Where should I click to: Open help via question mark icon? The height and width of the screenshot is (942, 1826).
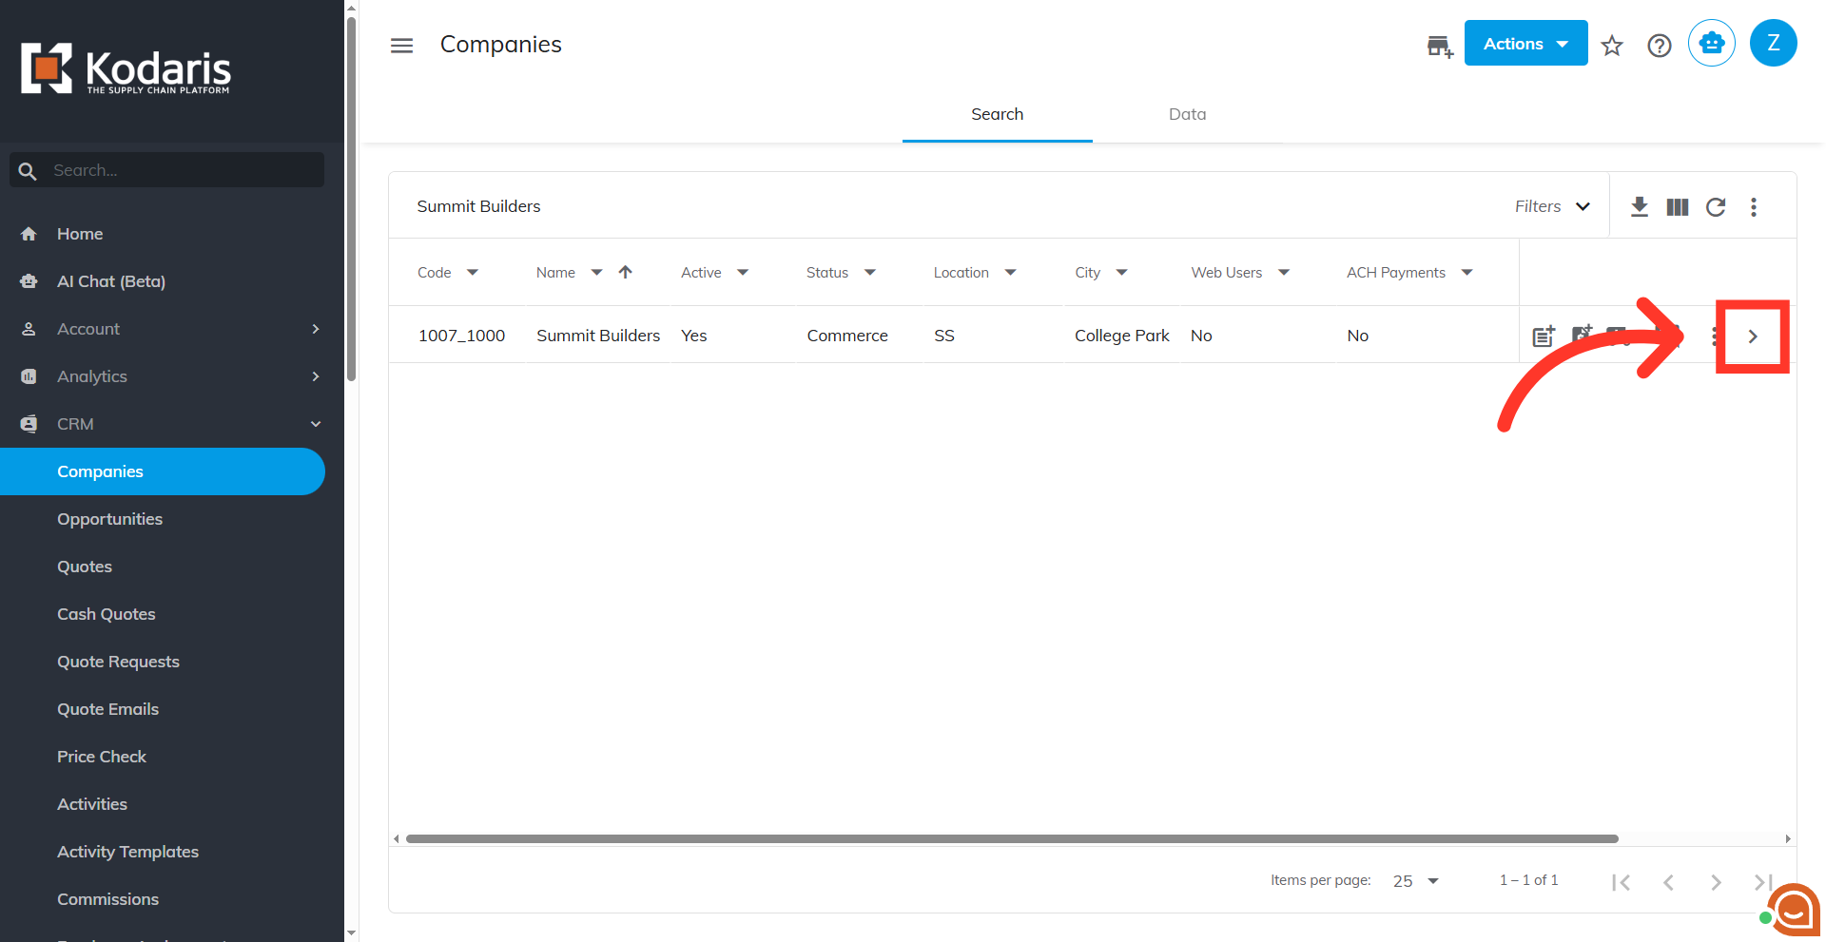pos(1660,46)
